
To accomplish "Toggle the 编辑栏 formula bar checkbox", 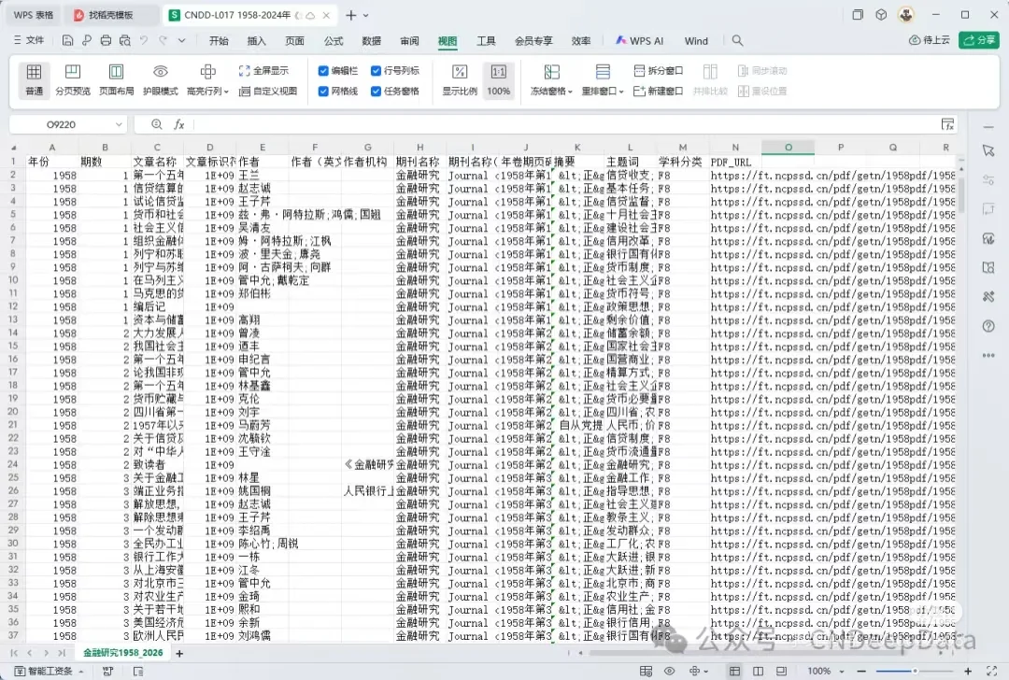I will pyautogui.click(x=323, y=70).
